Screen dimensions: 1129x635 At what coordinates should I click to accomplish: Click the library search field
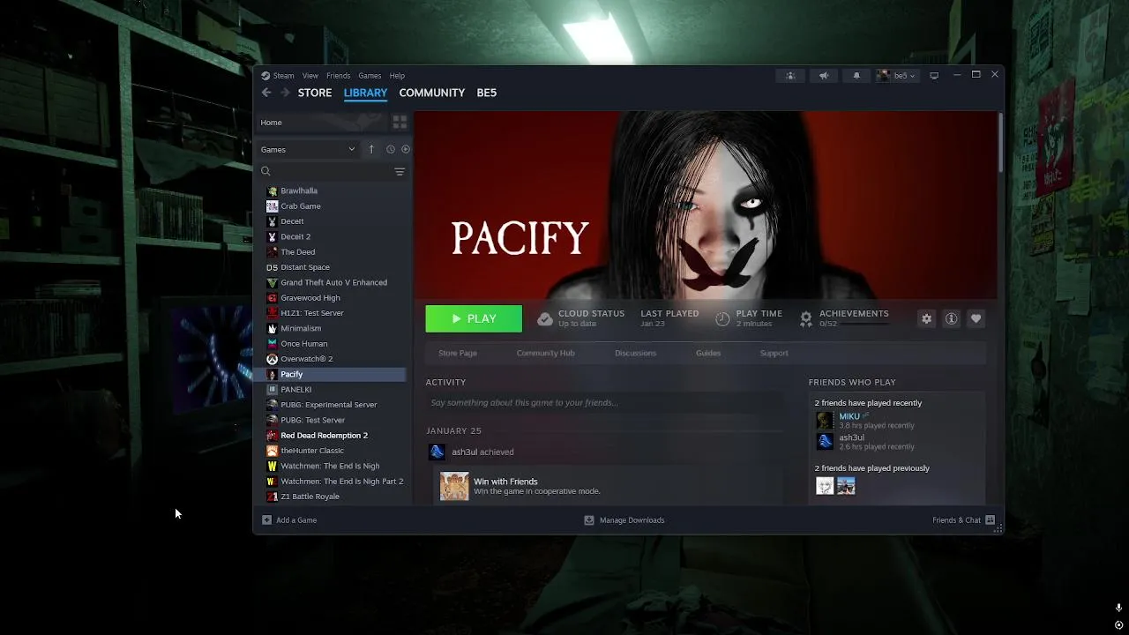(324, 171)
